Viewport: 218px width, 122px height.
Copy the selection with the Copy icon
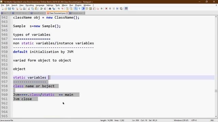click(x=33, y=8)
